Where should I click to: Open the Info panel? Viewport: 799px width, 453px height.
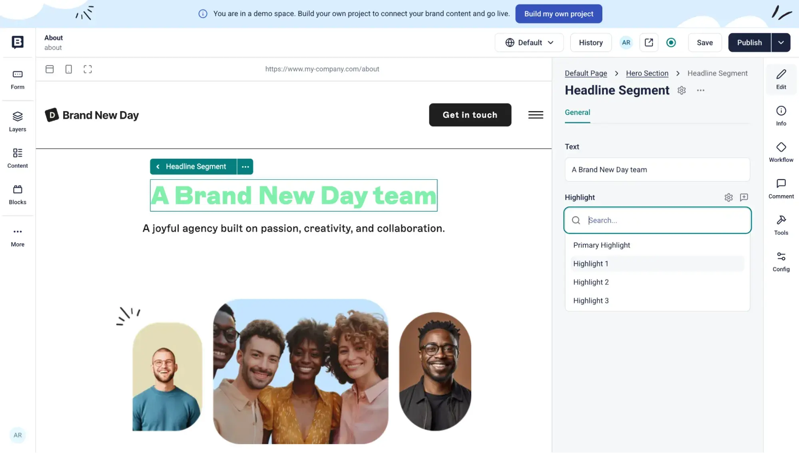coord(781,115)
